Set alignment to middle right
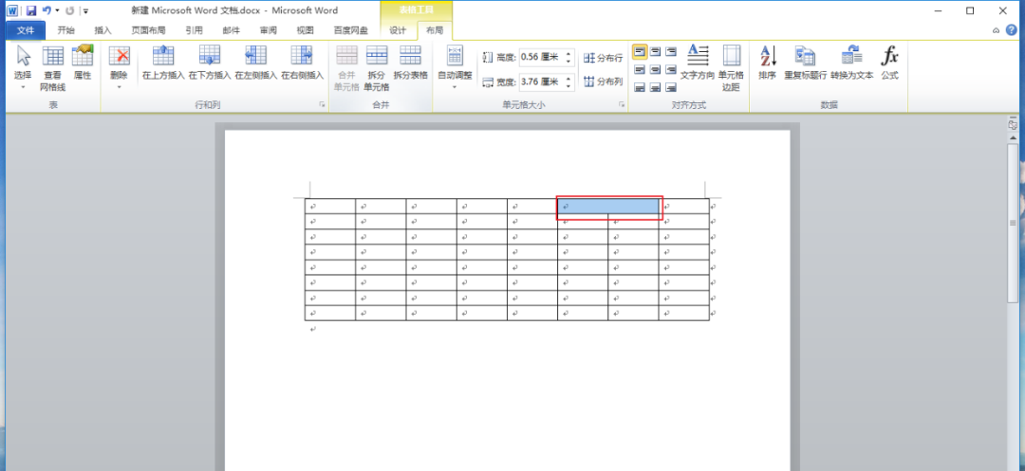The image size is (1025, 471). pyautogui.click(x=671, y=69)
